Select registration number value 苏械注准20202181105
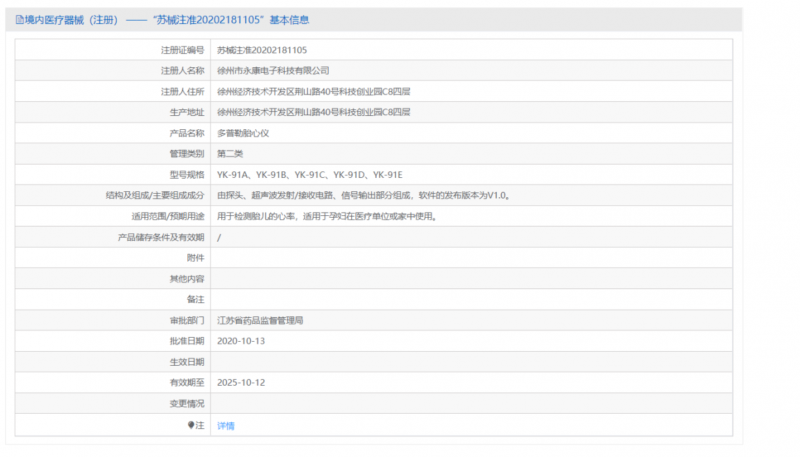The height and width of the screenshot is (457, 800). click(262, 50)
